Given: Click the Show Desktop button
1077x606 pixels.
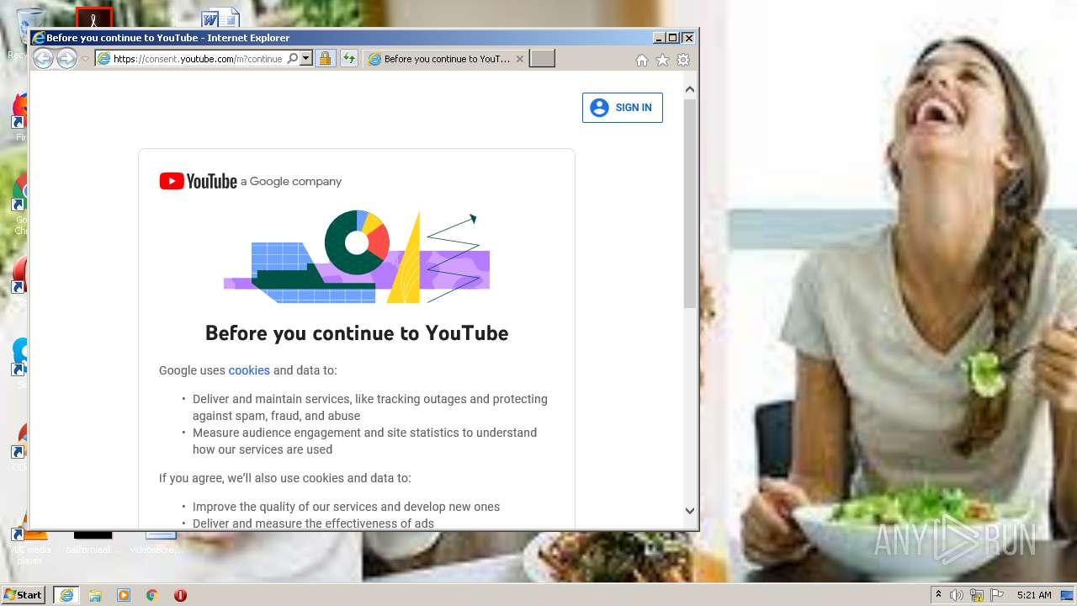Looking at the screenshot, I should click(x=1068, y=595).
